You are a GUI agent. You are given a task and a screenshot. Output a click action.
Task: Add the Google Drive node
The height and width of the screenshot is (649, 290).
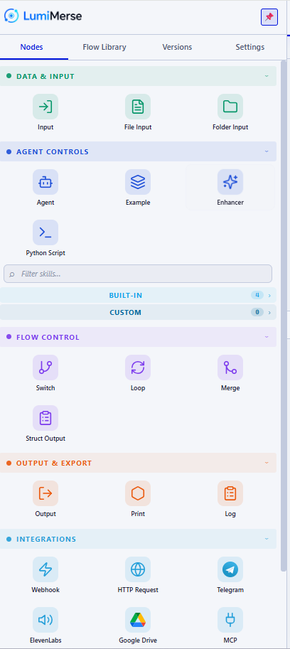138,620
